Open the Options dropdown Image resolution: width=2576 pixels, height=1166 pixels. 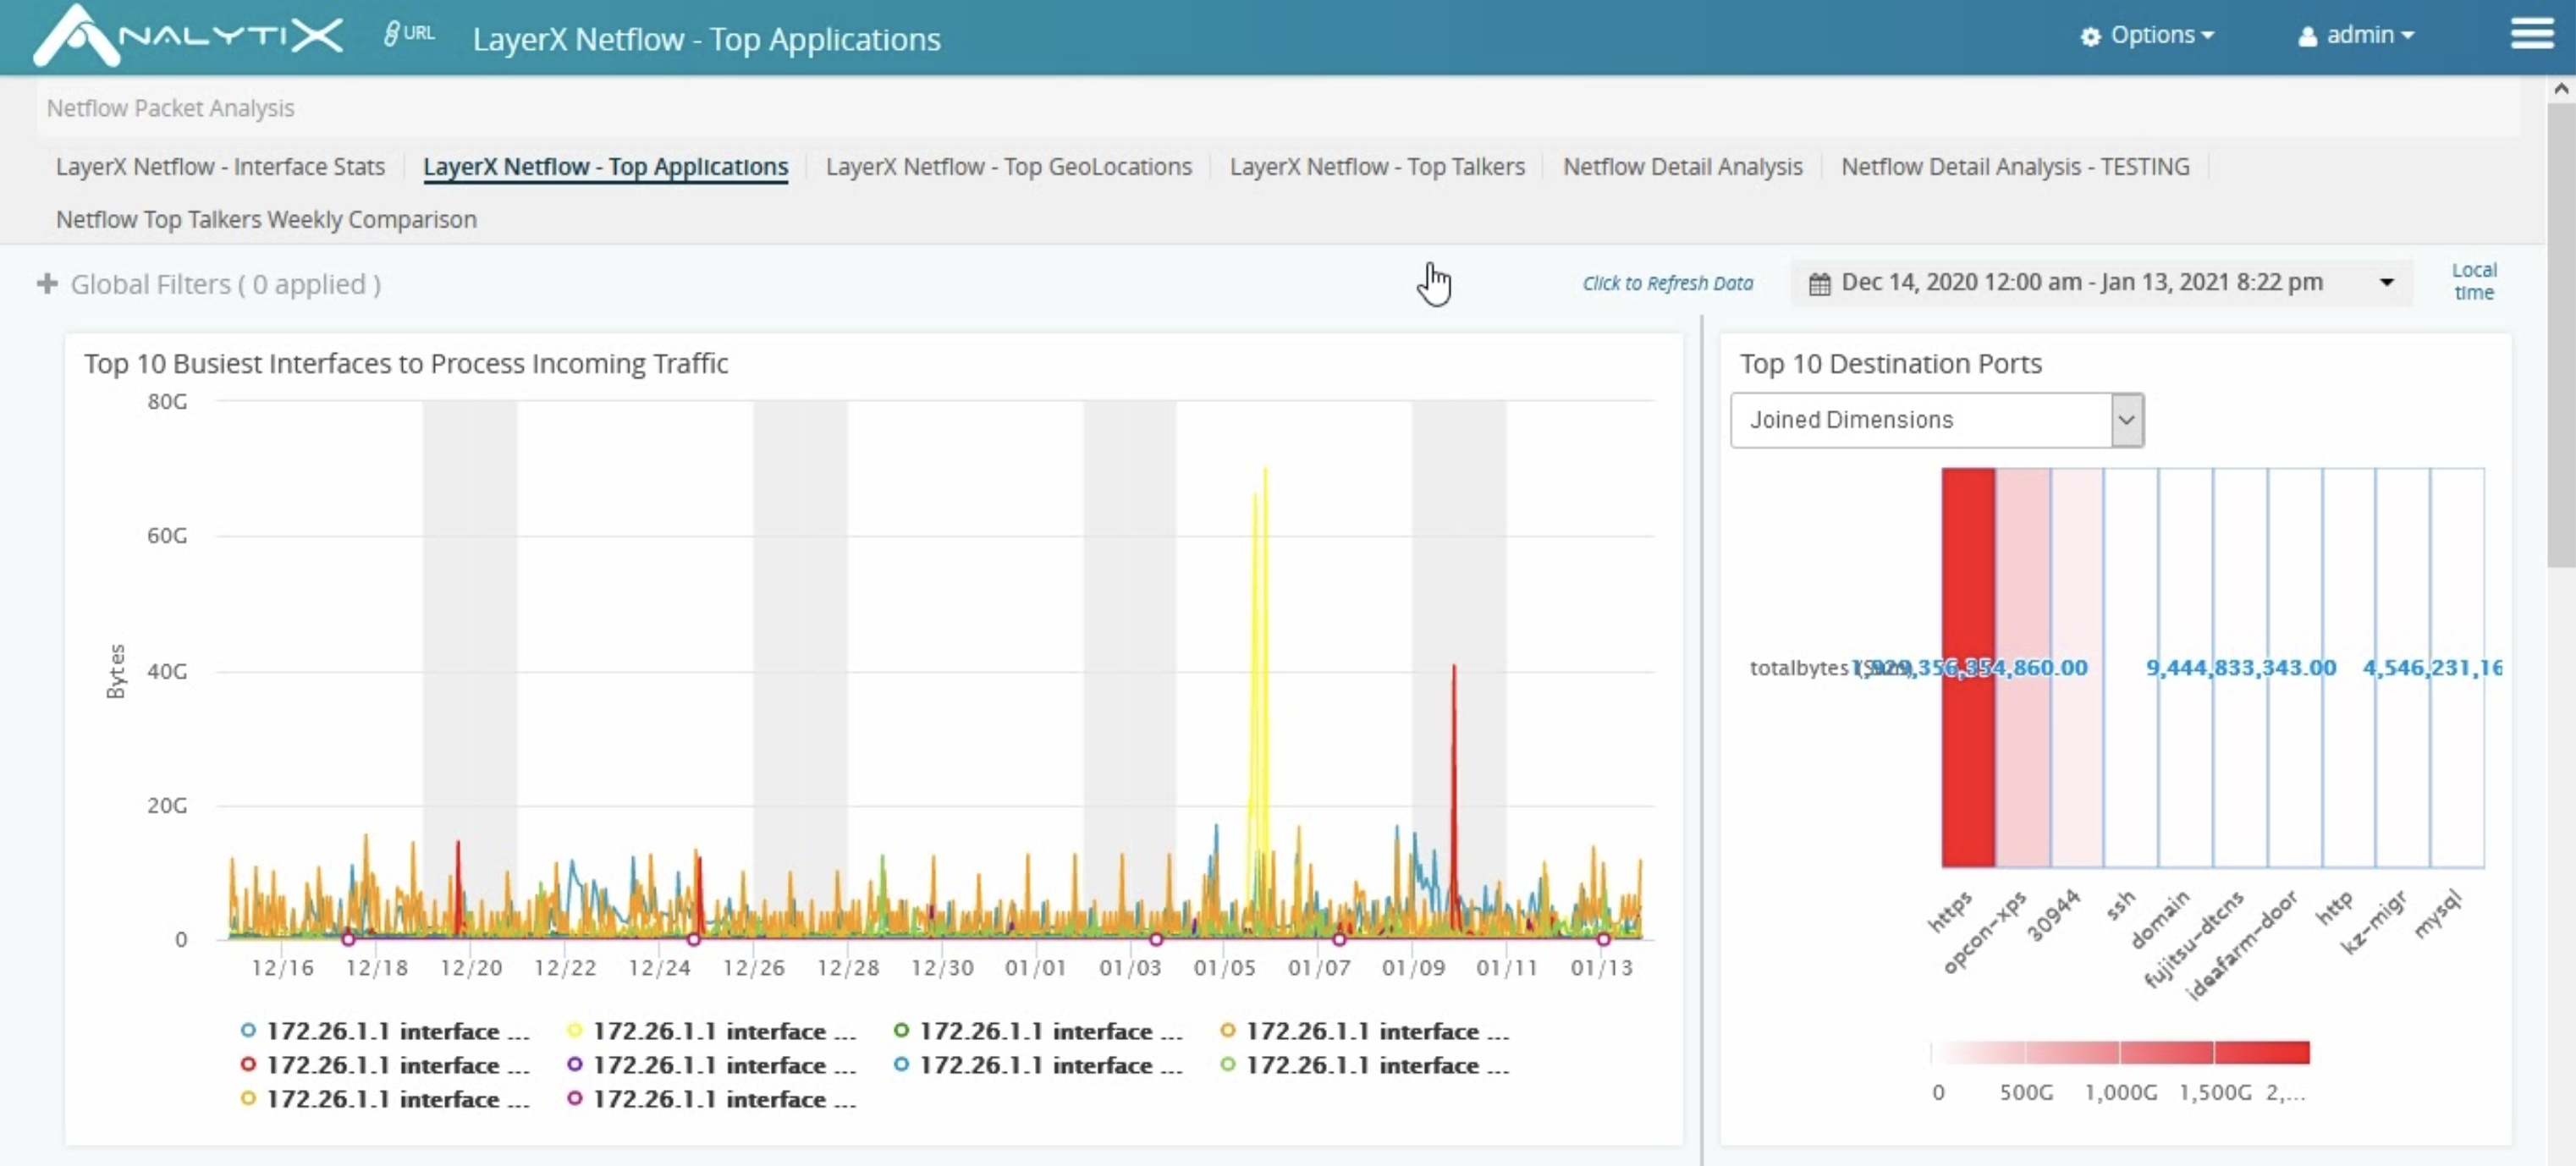(x=2150, y=35)
